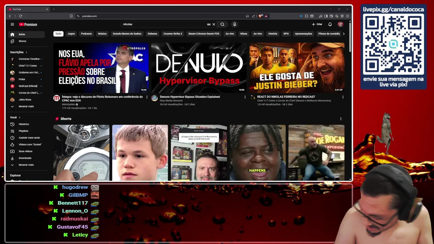Expand the Inscrições section arrow
The image size is (434, 244).
pos(26,52)
